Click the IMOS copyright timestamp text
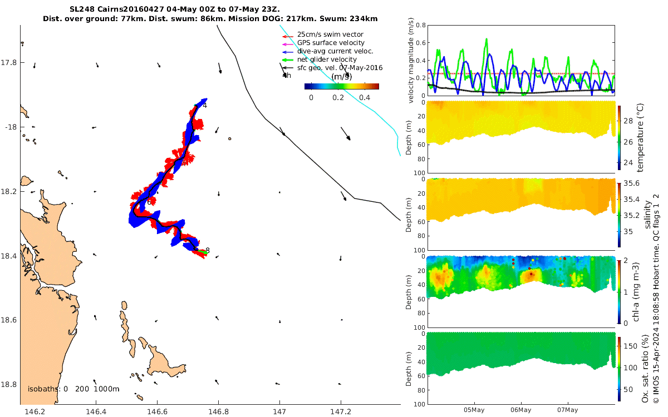 click(656, 297)
